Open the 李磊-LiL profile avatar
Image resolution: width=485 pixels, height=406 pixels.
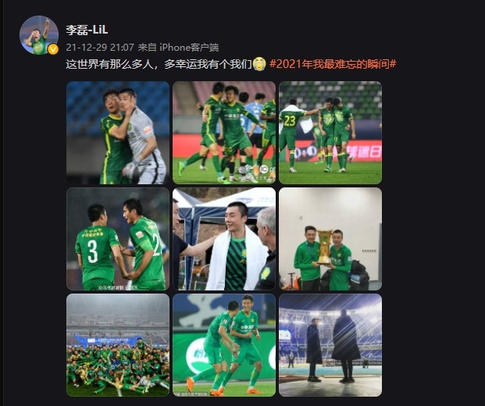(x=39, y=35)
